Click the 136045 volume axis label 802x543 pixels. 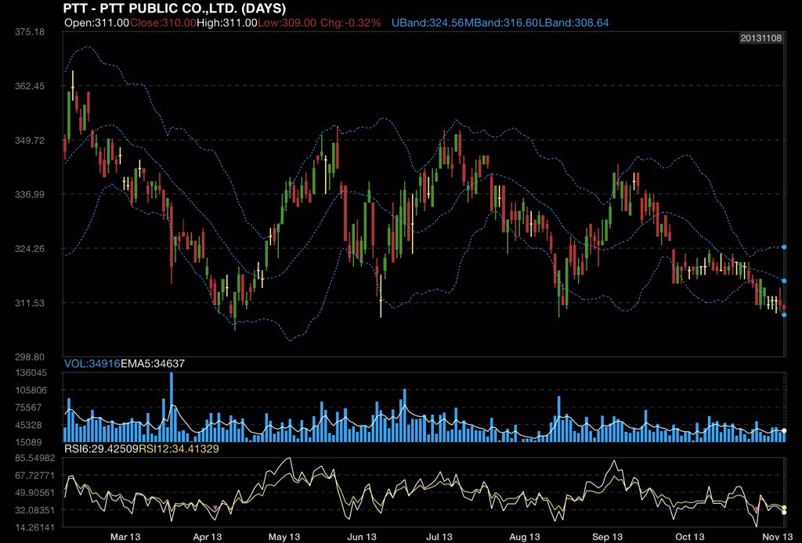(x=31, y=373)
